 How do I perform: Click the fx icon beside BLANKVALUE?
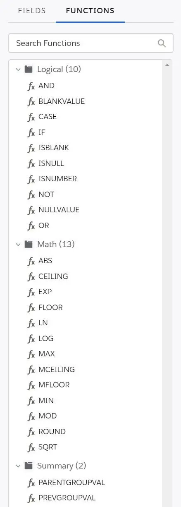(31, 102)
